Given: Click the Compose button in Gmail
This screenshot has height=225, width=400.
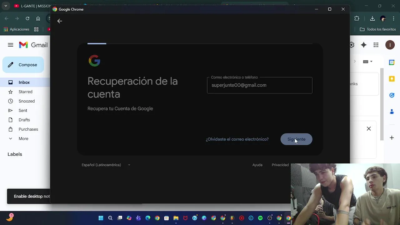Looking at the screenshot, I should coord(23,65).
